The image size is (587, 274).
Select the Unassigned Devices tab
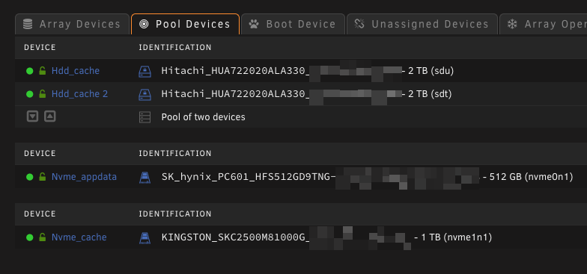(x=422, y=24)
